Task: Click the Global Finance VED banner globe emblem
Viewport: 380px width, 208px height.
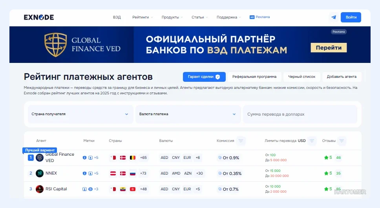Action: 55,45
